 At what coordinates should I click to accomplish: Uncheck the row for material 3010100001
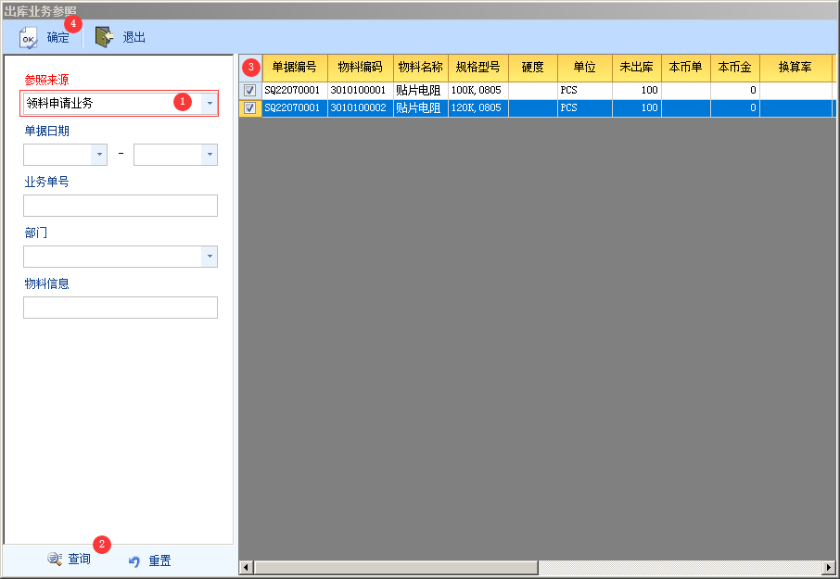(249, 90)
